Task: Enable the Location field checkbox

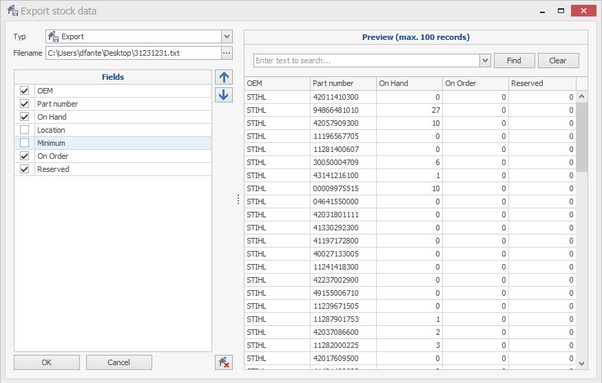Action: point(25,130)
